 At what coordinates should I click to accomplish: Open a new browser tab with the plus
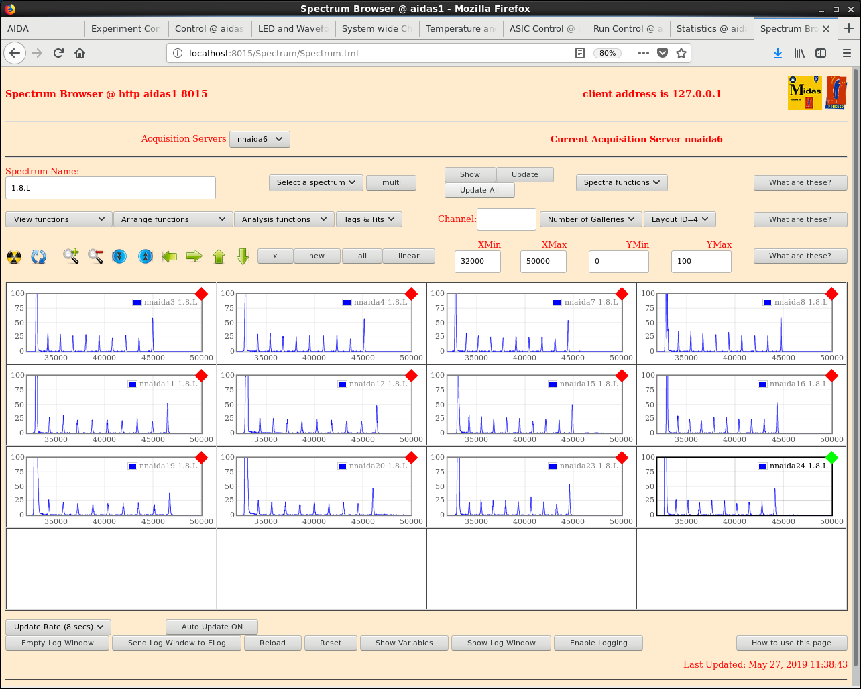pos(849,28)
